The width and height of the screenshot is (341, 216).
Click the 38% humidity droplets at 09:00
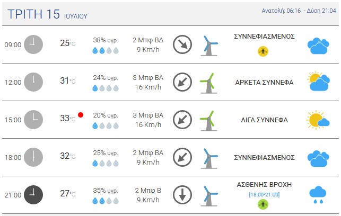(x=106, y=50)
